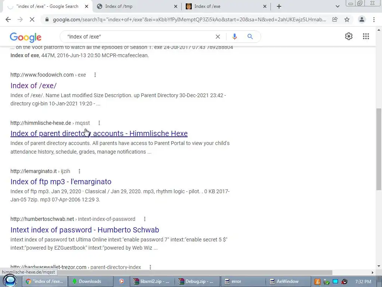This screenshot has width=382, height=287.
Task: Click the monitor tray icon
Action: pyautogui.click(x=335, y=282)
